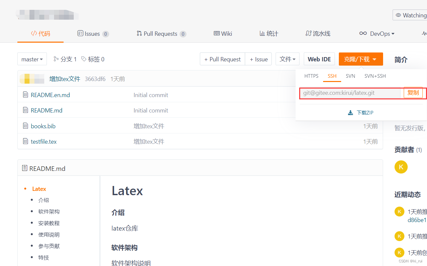Open the master branch selector dropdown
This screenshot has width=427, height=266.
click(32, 59)
